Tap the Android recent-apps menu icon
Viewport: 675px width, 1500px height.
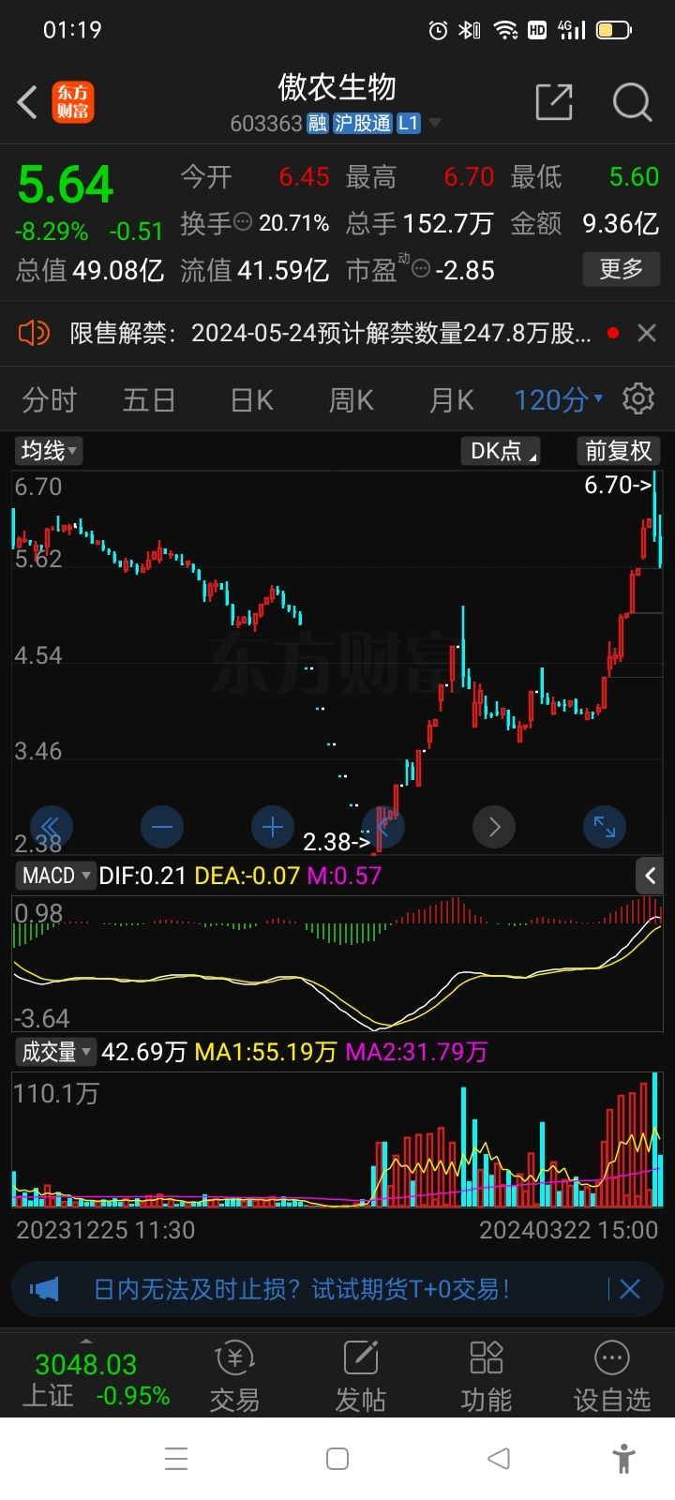click(176, 1459)
